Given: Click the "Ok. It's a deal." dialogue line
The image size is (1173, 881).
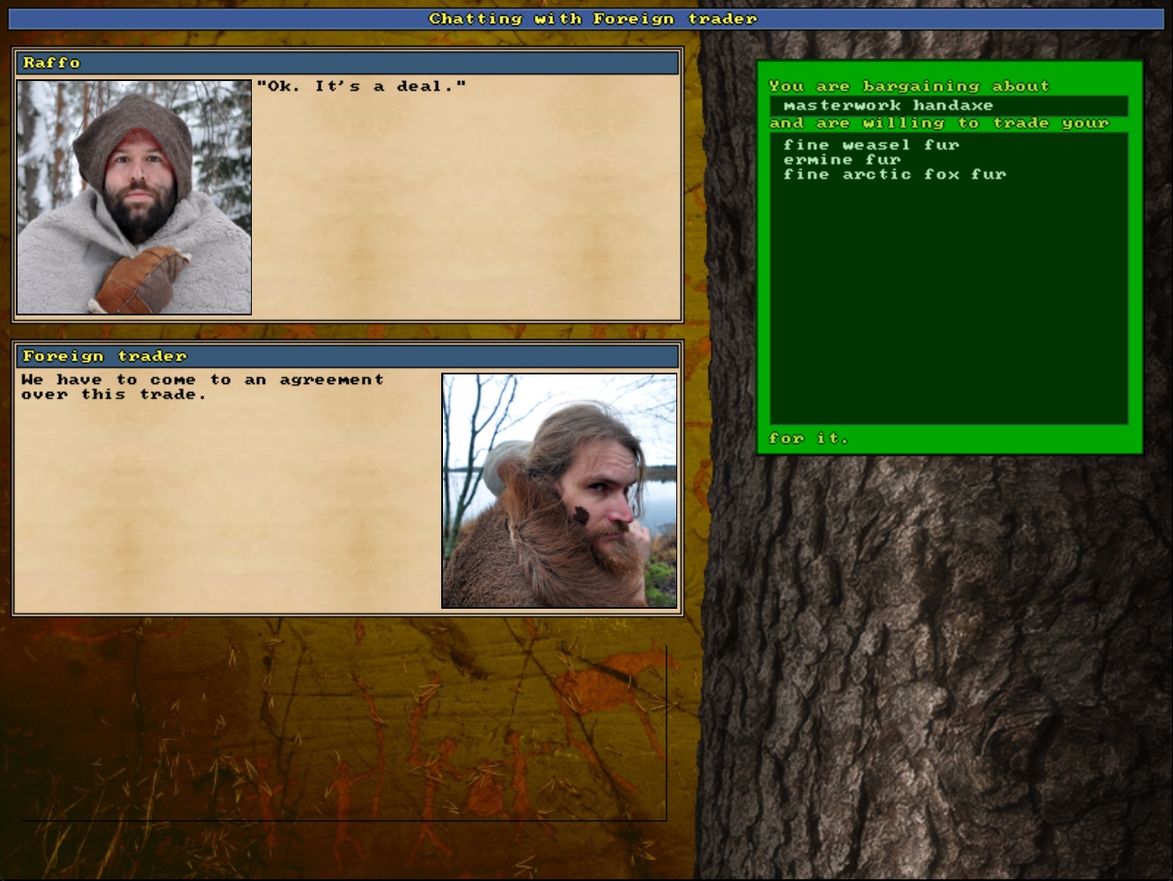Looking at the screenshot, I should point(361,86).
